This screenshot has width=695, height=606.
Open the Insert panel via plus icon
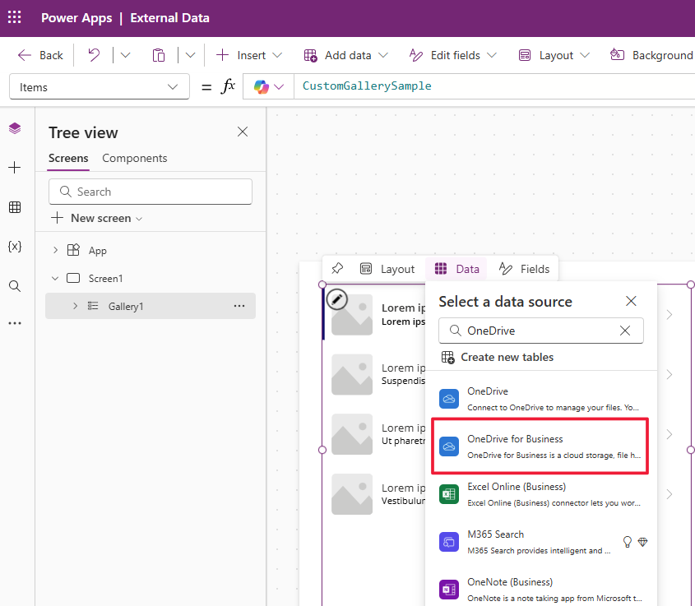pyautogui.click(x=14, y=167)
